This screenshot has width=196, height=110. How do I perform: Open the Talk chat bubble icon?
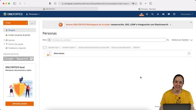pyautogui.click(x=169, y=14)
